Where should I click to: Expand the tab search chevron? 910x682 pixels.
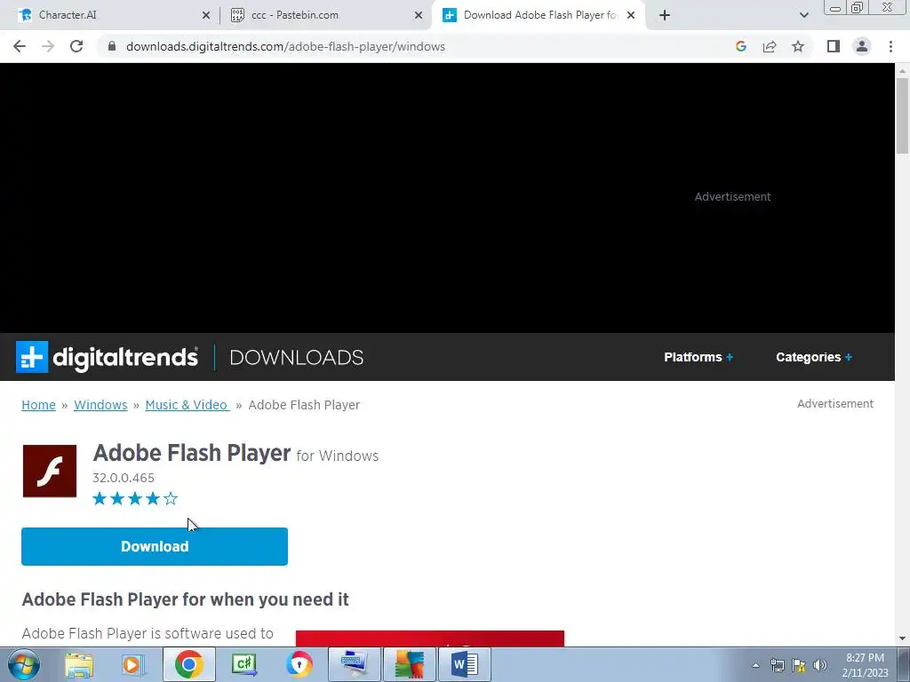803,16
